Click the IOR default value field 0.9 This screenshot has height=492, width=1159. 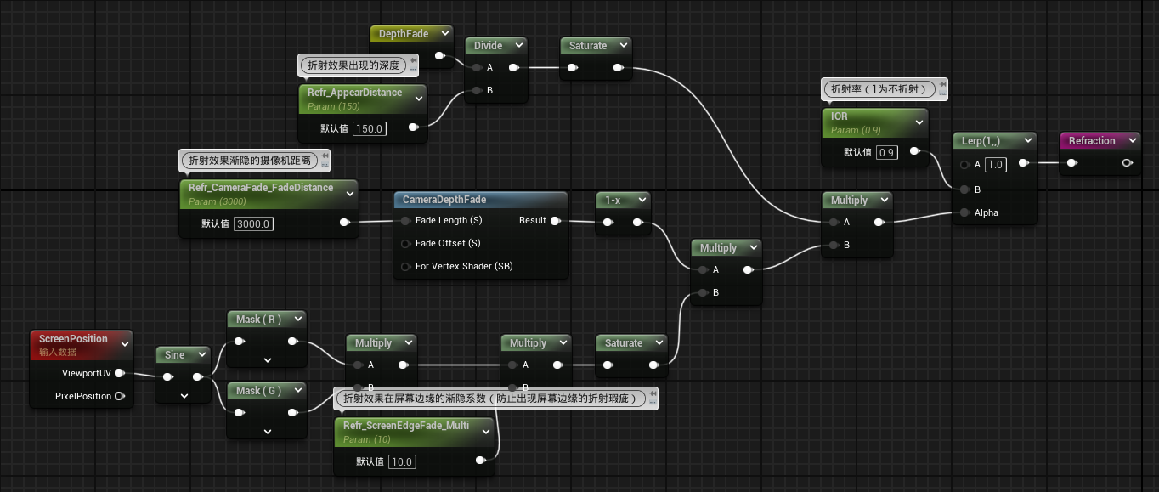(886, 152)
